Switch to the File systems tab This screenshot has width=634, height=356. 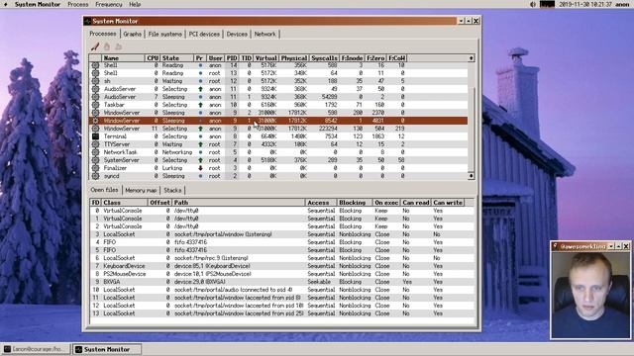[165, 35]
